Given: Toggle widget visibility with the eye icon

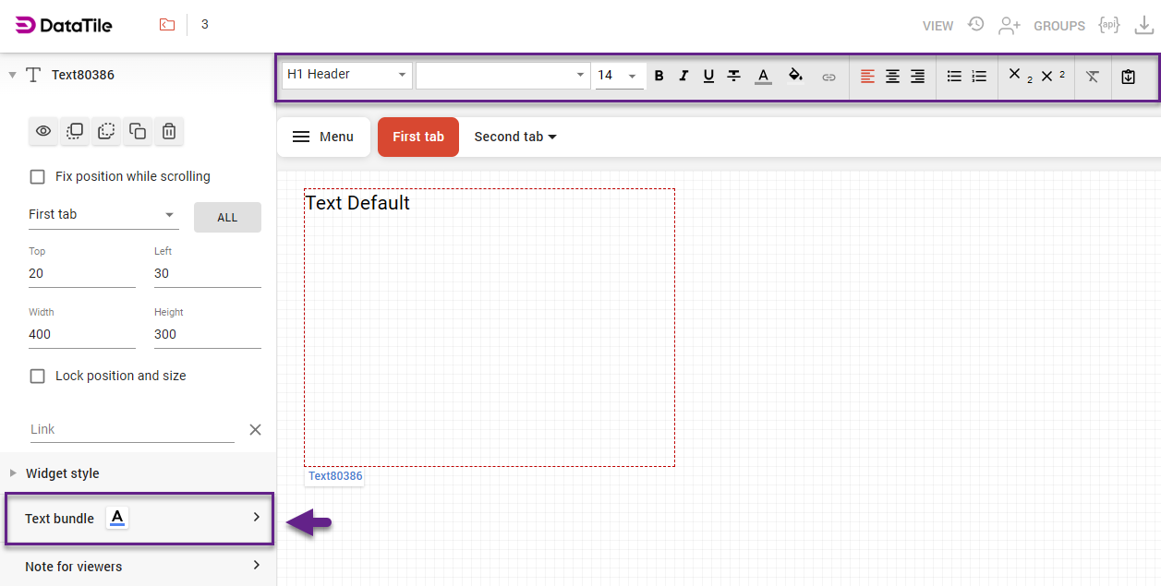Looking at the screenshot, I should [x=43, y=131].
